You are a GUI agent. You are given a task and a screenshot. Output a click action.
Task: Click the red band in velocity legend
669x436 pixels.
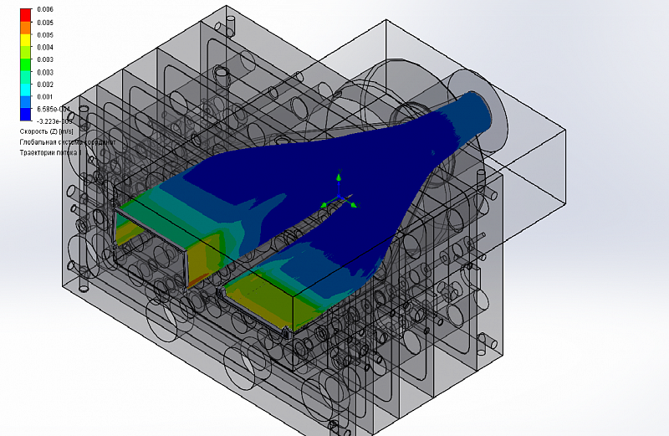(25, 14)
